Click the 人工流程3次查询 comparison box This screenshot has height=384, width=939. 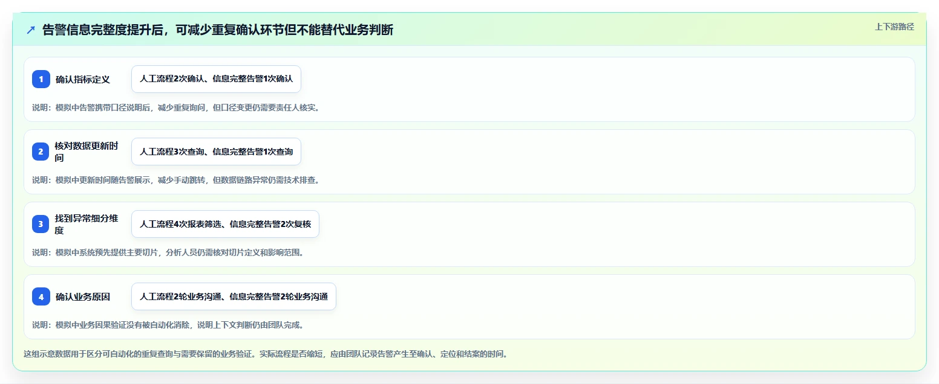pos(216,152)
